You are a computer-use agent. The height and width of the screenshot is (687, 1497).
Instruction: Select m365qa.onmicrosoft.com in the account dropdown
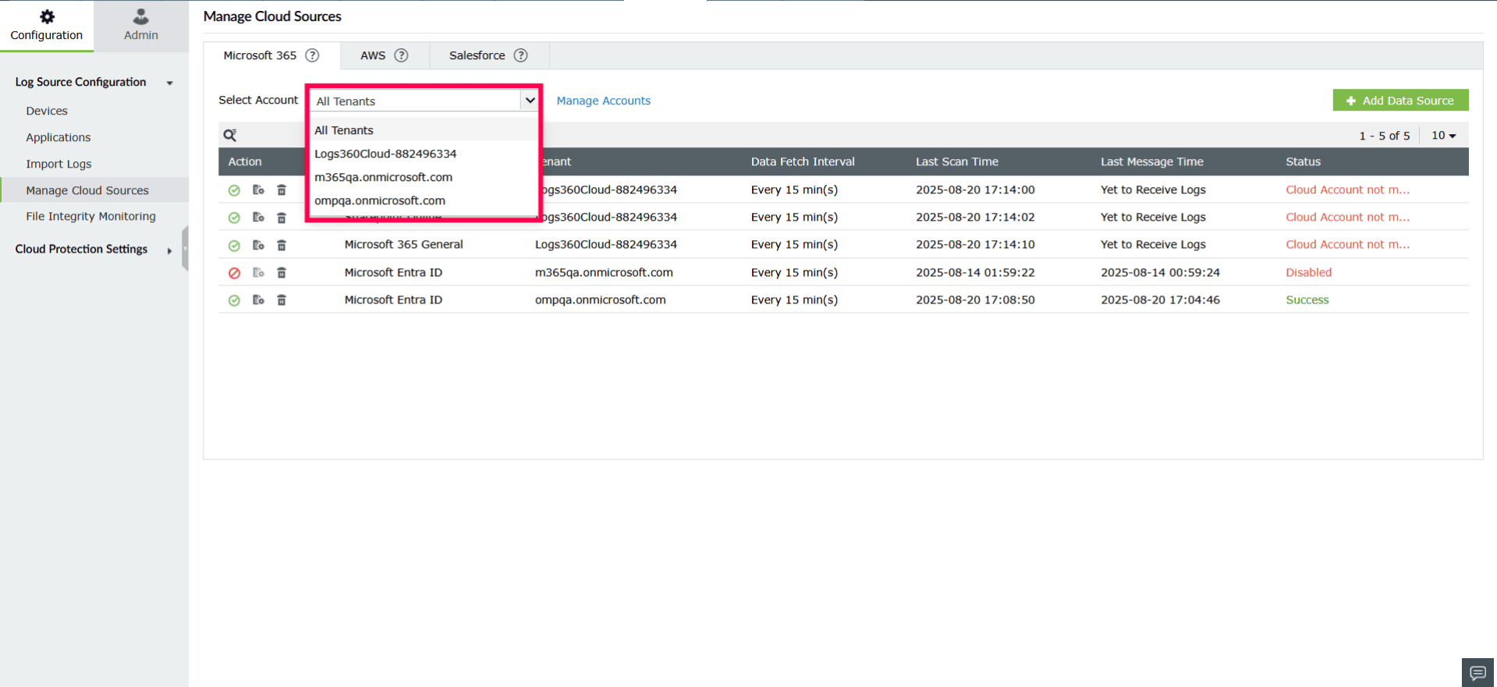[x=424, y=177]
